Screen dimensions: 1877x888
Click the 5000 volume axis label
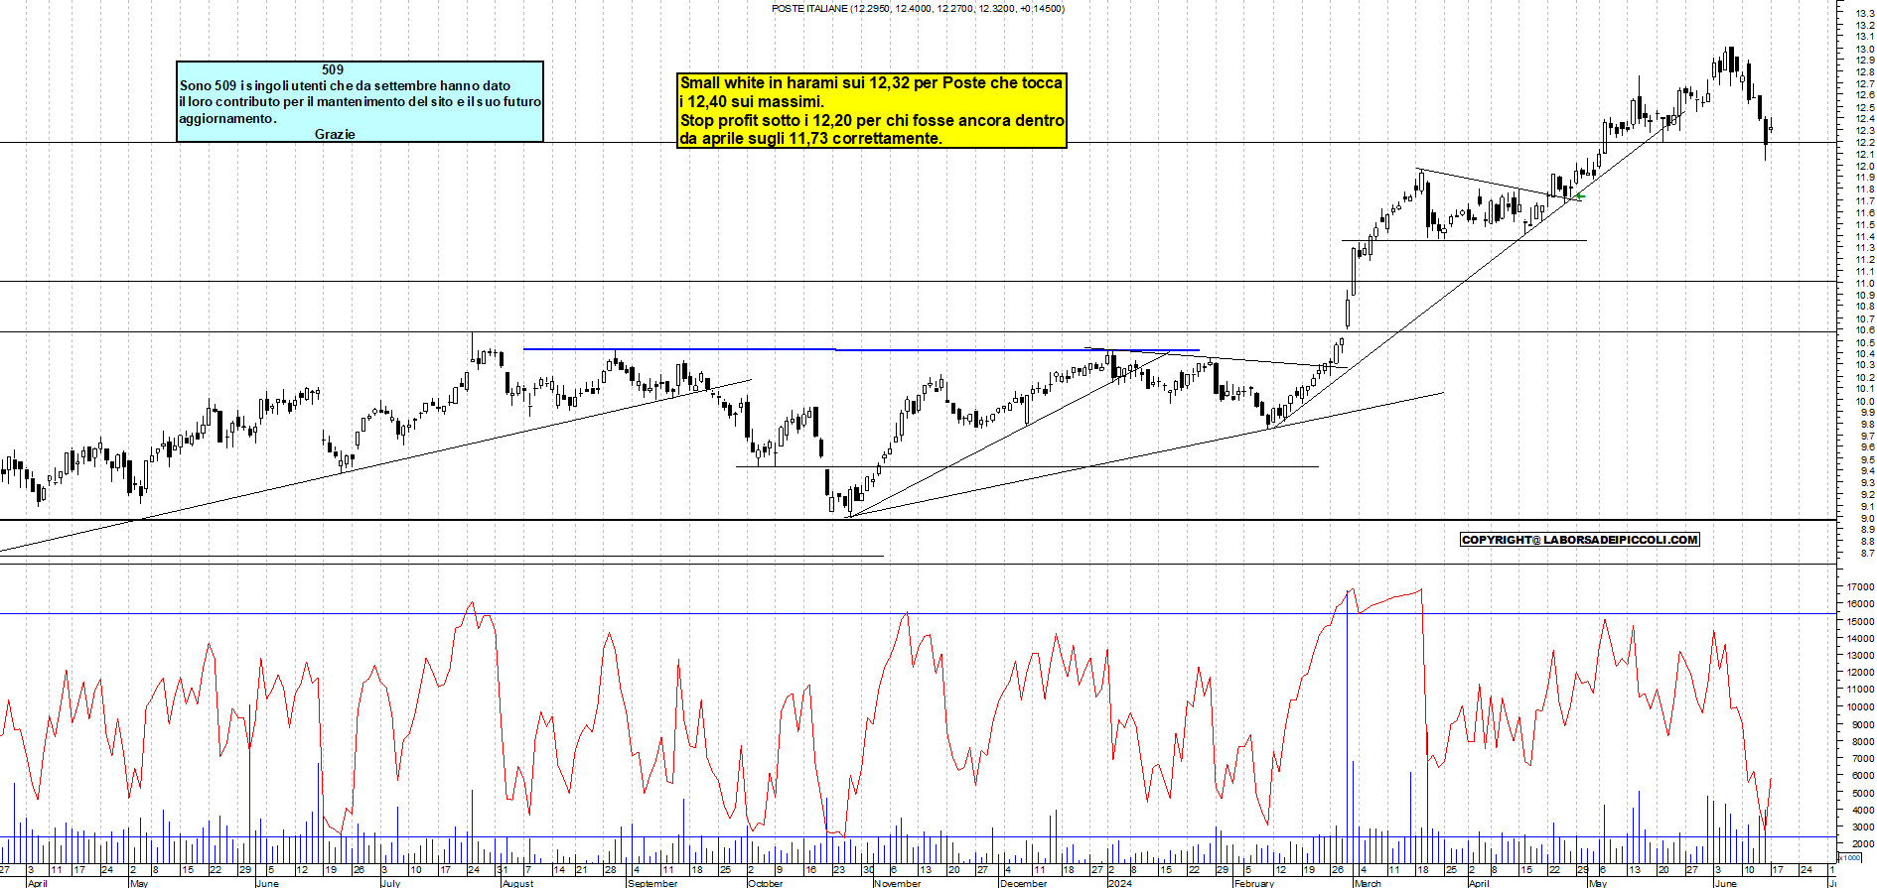pos(1862,794)
